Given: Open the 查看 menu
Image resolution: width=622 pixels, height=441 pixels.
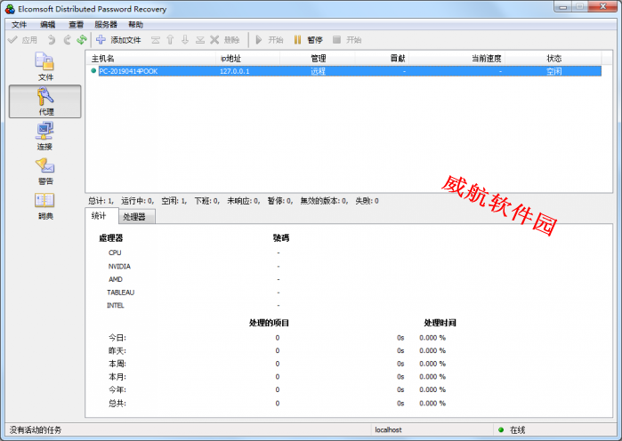Looking at the screenshot, I should [77, 25].
